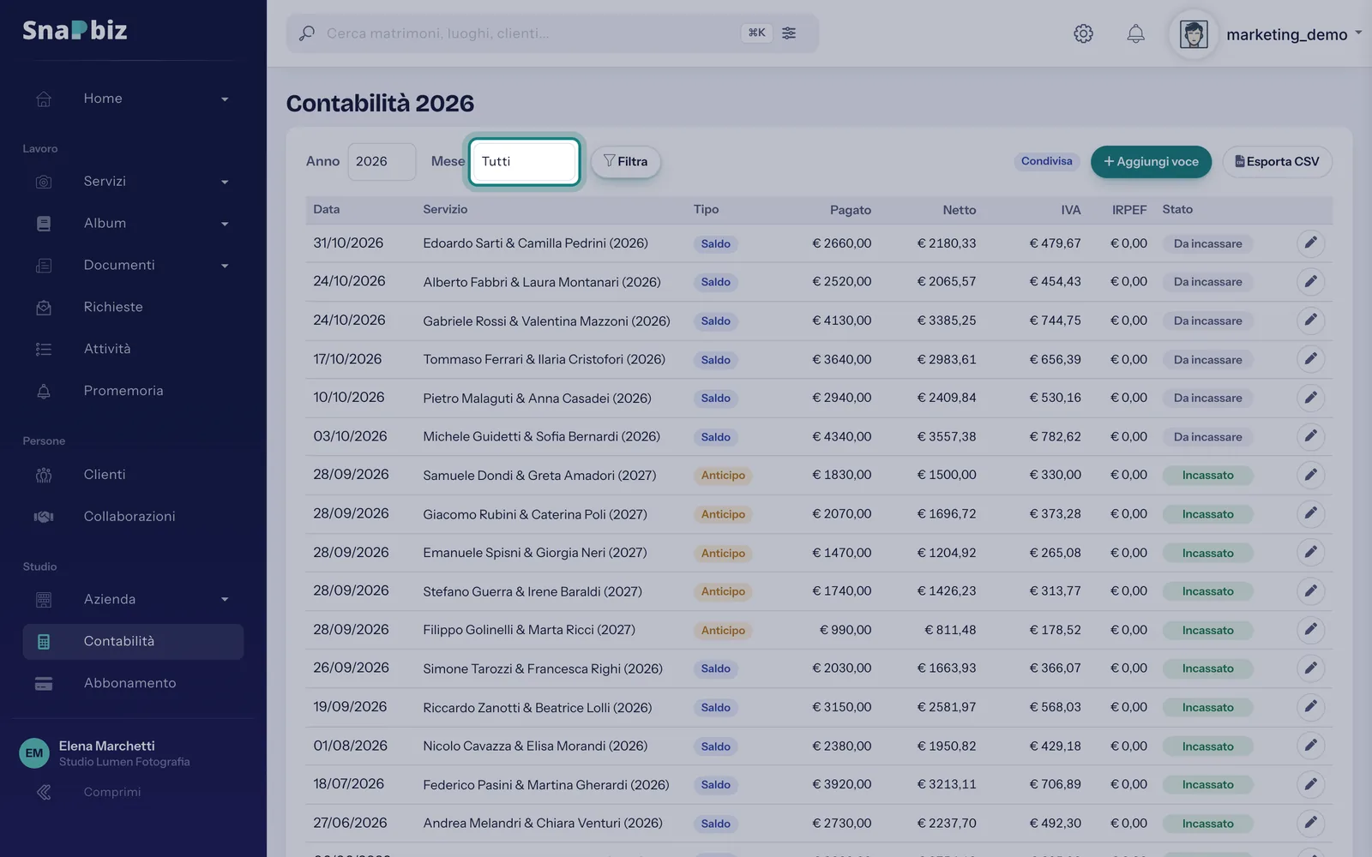
Task: Open the Mese dropdown showing Tutti
Action: click(x=524, y=161)
